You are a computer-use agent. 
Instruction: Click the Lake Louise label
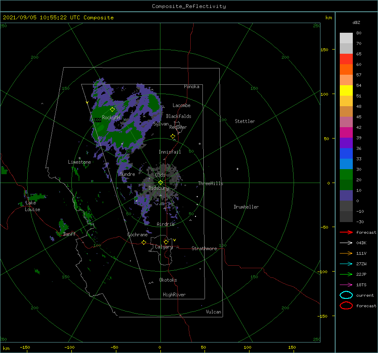32,206
